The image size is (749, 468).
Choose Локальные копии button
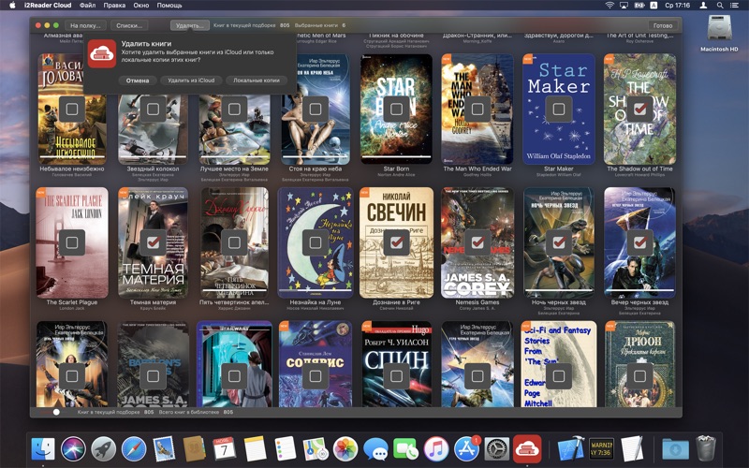[257, 80]
